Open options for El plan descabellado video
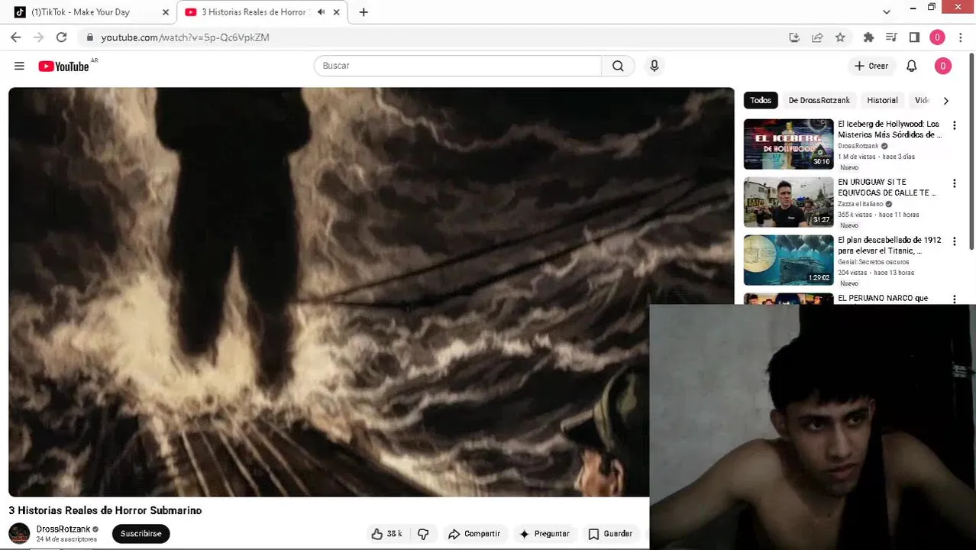This screenshot has height=550, width=976. 954,241
